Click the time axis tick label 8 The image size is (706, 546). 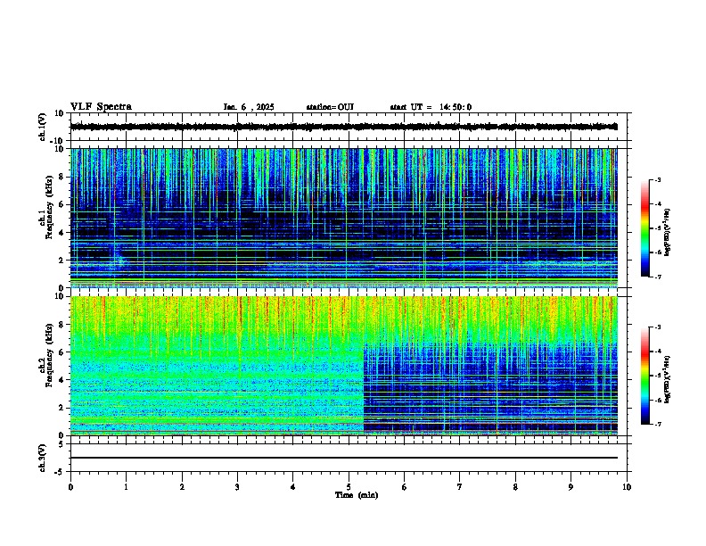pyautogui.click(x=515, y=487)
